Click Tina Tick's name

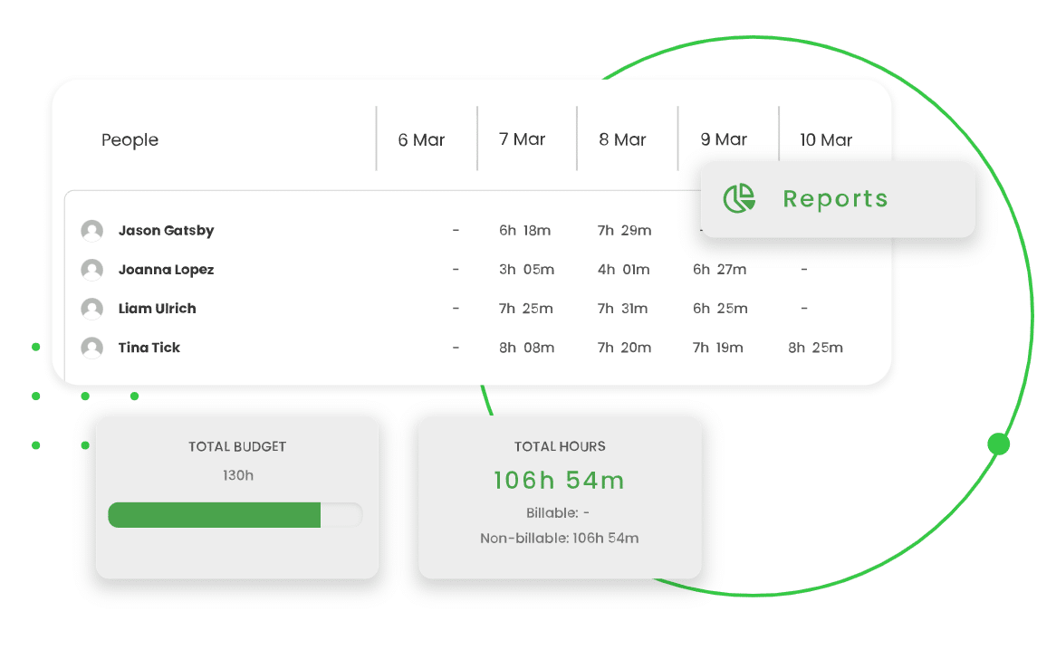coord(149,347)
